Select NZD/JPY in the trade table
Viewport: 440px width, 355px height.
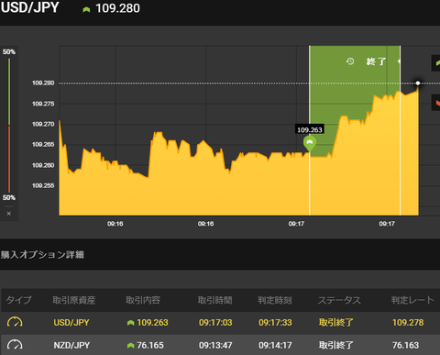click(x=71, y=345)
